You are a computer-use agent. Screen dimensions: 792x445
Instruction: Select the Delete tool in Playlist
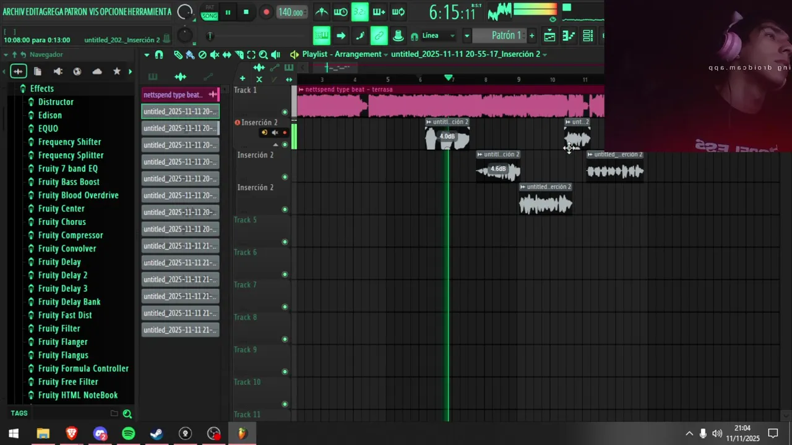202,55
